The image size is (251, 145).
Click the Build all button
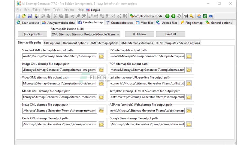pos(171,34)
